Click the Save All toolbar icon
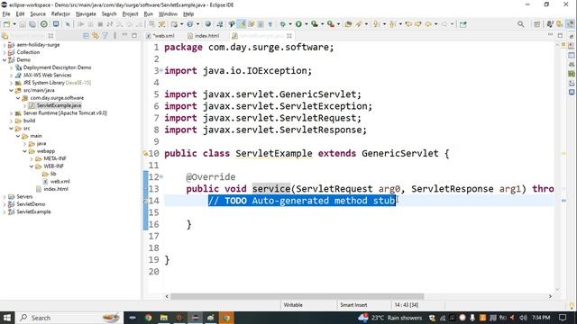The width and height of the screenshot is (577, 324). (32, 24)
